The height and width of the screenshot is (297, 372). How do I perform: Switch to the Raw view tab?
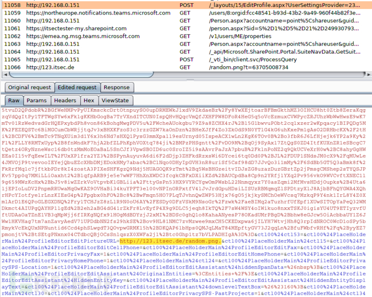(x=13, y=101)
